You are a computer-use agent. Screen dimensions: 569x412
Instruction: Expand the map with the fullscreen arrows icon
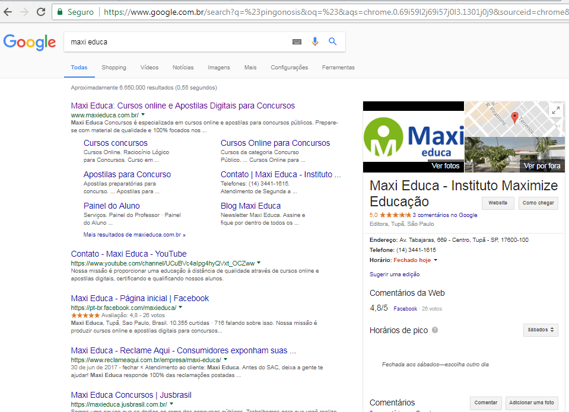click(x=555, y=110)
